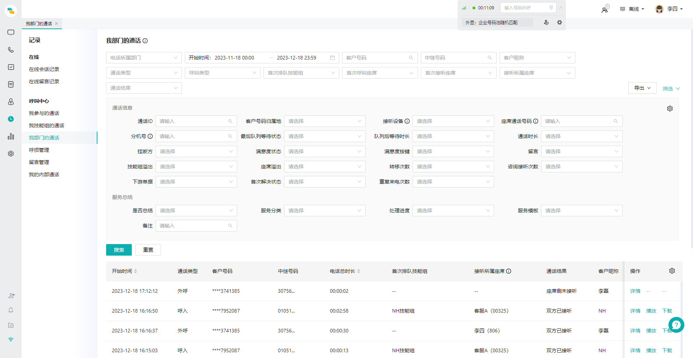Collapse the softphone panel chevron

(561, 8)
